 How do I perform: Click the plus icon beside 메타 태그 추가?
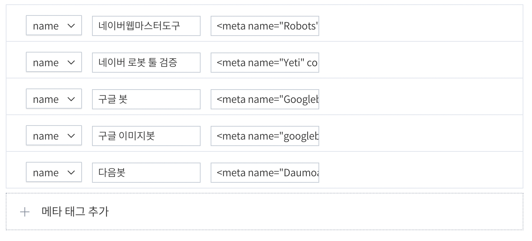click(25, 212)
